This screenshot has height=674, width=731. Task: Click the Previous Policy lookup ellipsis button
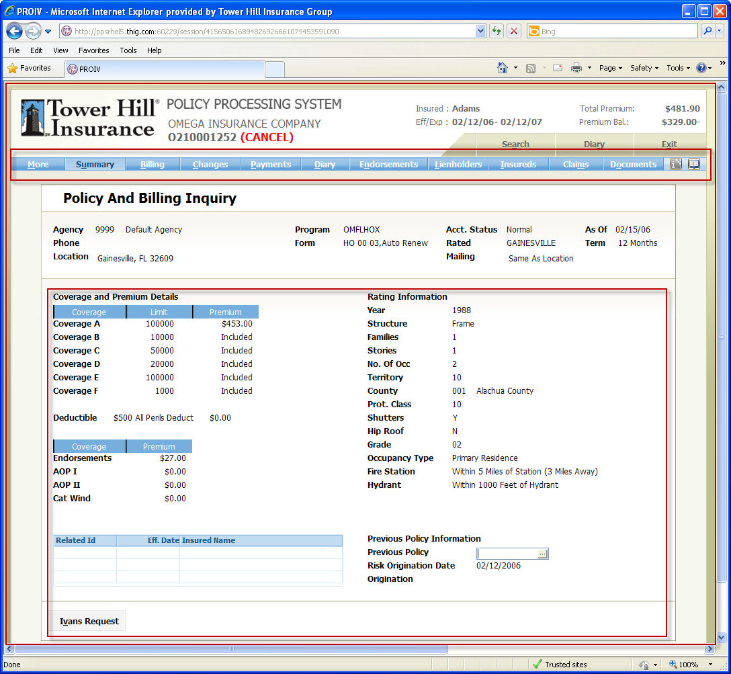coord(543,554)
